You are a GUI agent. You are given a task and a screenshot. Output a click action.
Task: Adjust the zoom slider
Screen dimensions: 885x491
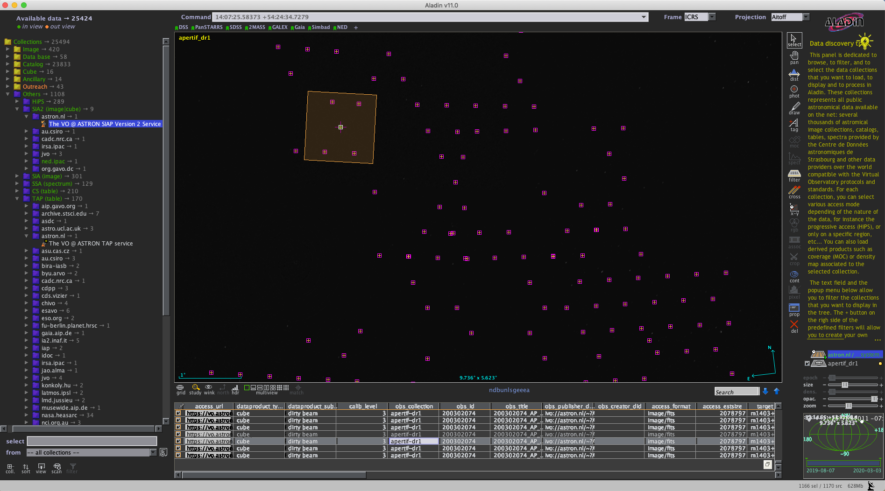point(849,406)
